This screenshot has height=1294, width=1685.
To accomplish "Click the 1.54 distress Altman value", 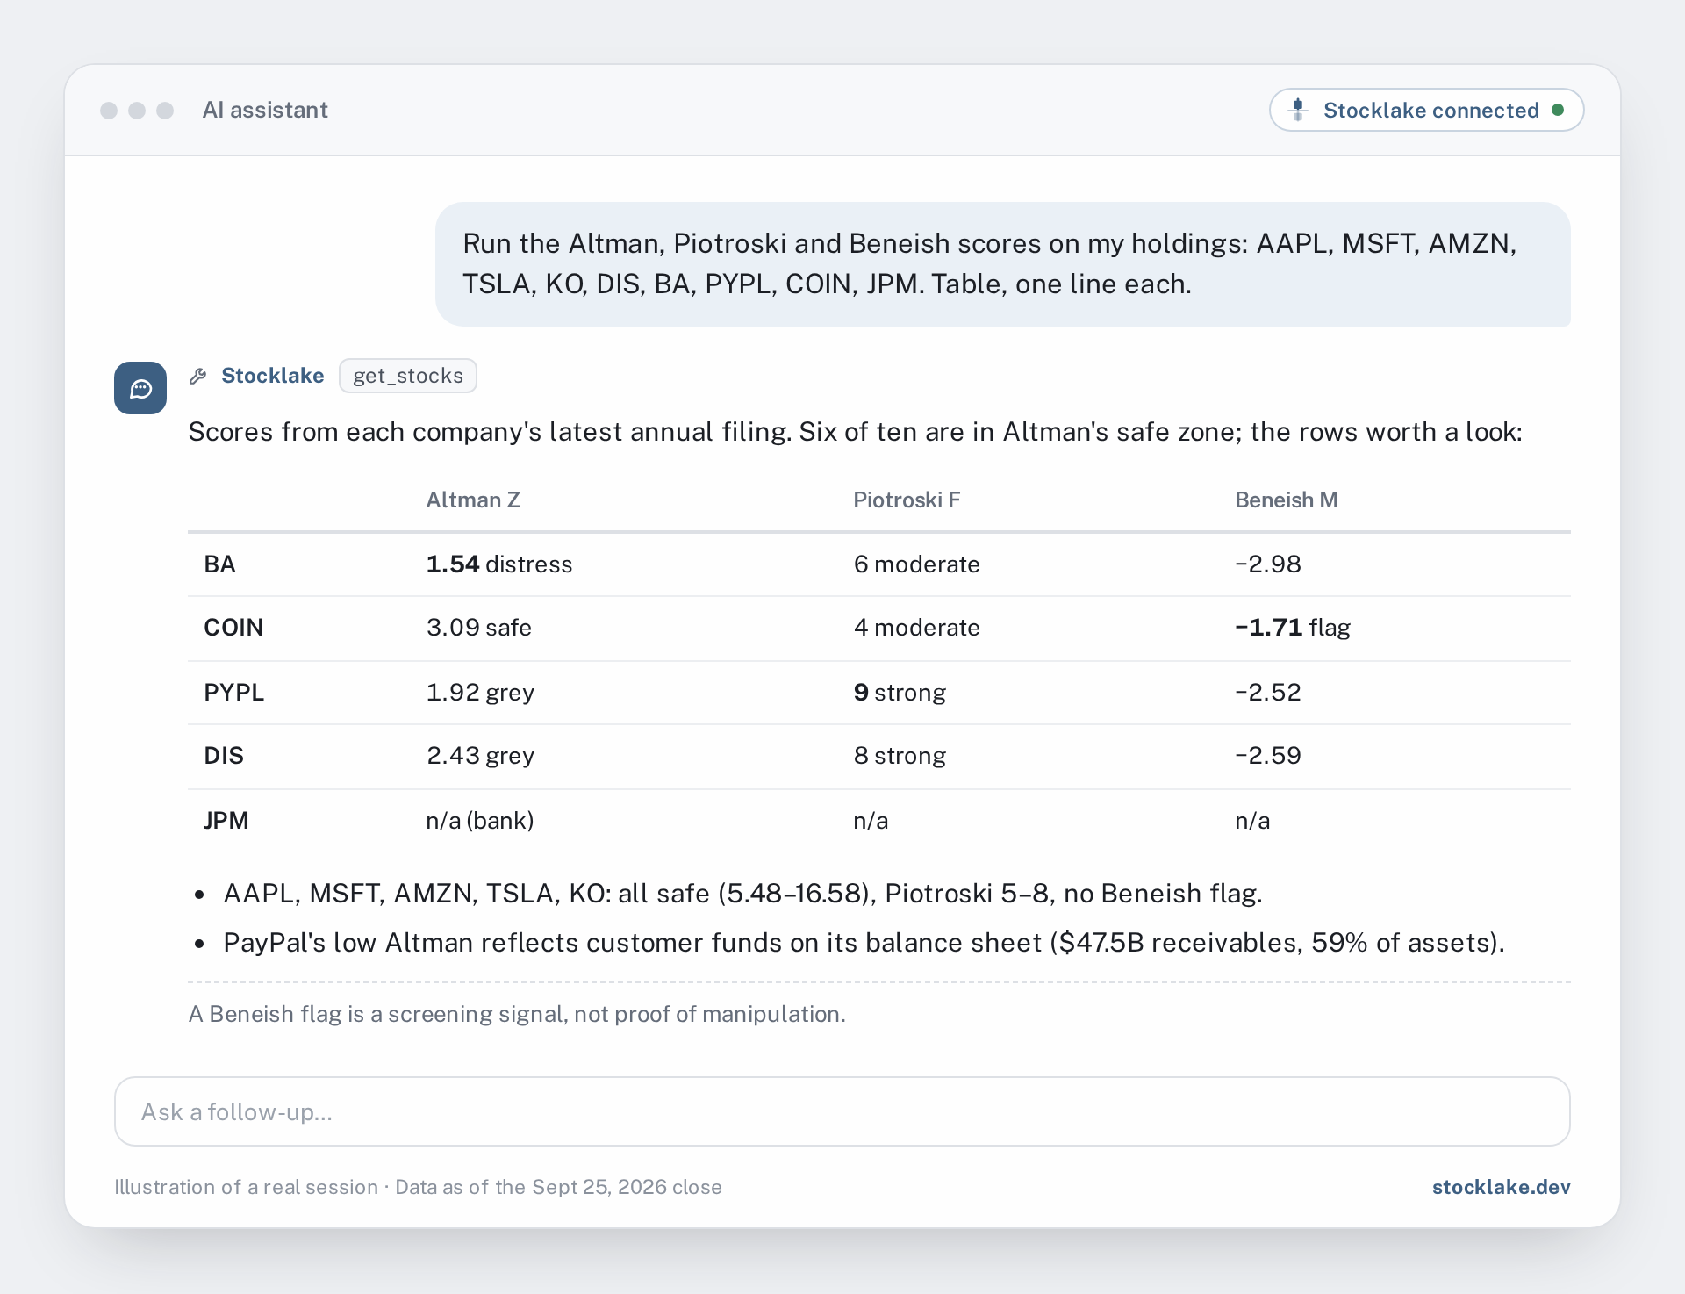I will pyautogui.click(x=499, y=564).
